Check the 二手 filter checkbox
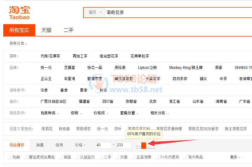Image resolution: width=252 pixels, height=167 pixels. [100, 157]
